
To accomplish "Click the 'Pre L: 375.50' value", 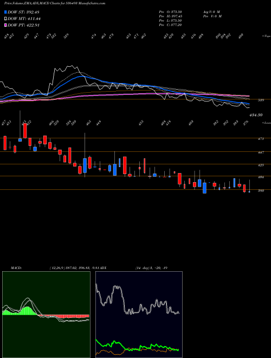I will click(x=170, y=21).
